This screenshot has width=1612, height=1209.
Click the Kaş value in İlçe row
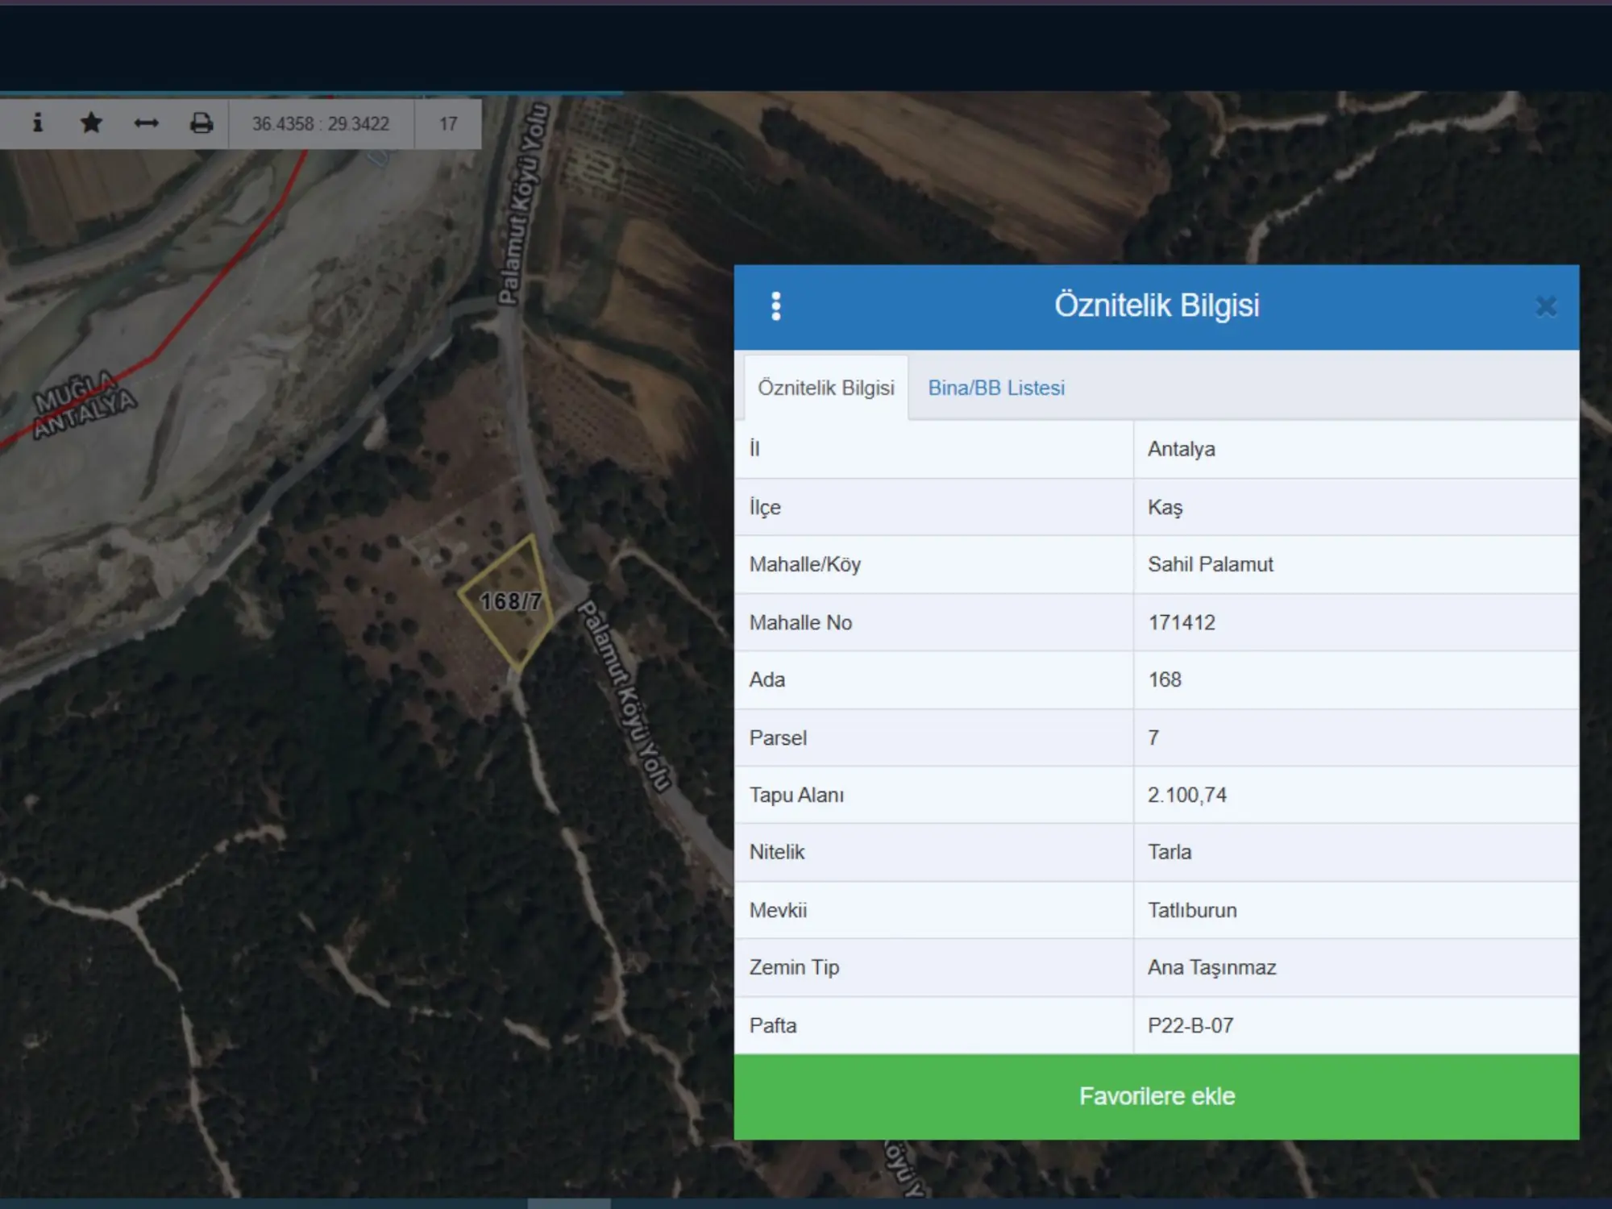tap(1165, 507)
